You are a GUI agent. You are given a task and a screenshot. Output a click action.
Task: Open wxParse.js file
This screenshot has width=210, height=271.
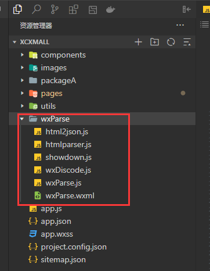pos(63,183)
